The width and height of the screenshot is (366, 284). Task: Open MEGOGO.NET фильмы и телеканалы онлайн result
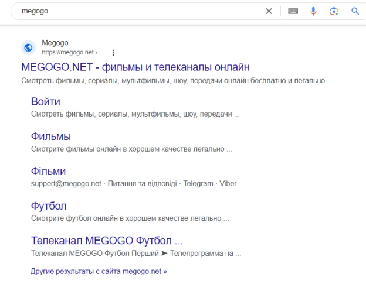coord(135,67)
